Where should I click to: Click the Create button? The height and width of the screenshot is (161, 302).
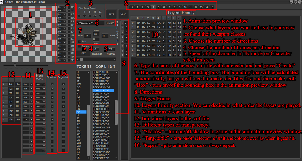pos(110,23)
